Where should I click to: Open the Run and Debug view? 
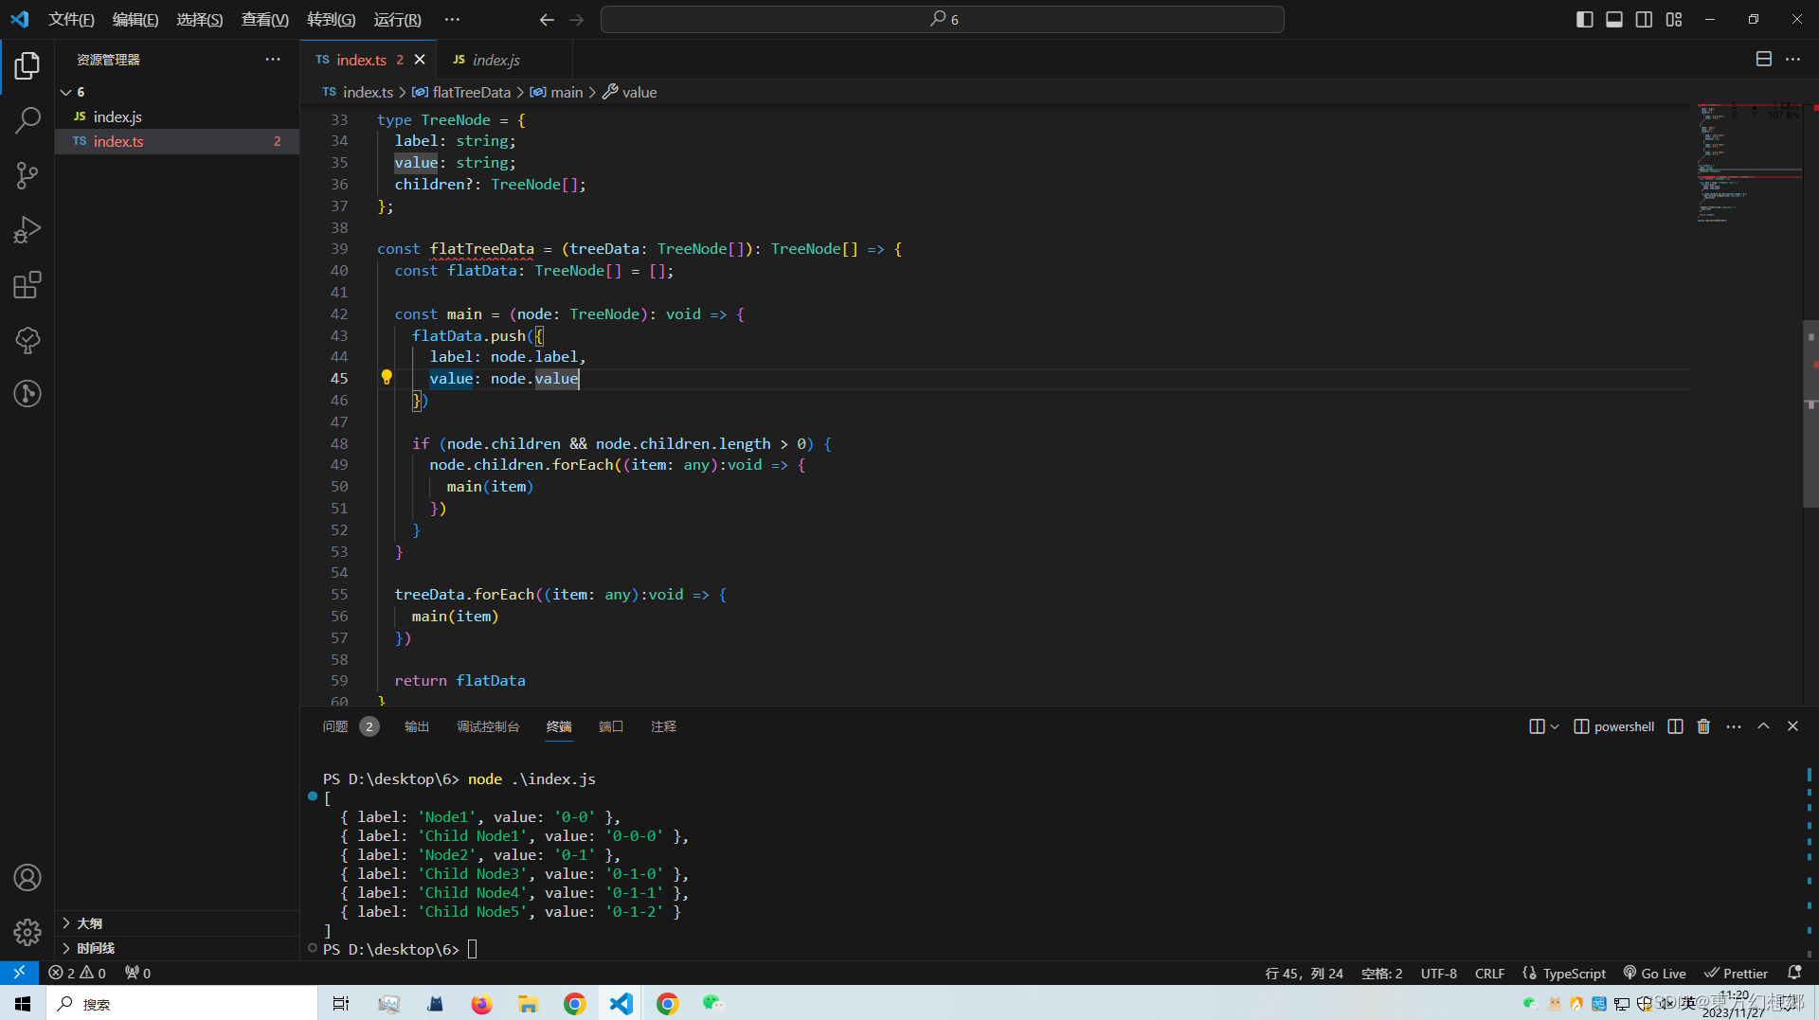[27, 230]
